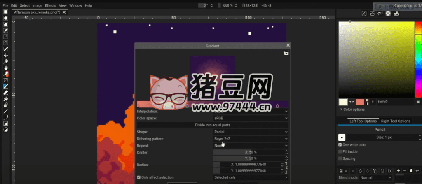Viewport: 422px width, 184px height.
Task: Toggle pixel perfect mode icon
Action: click(x=380, y=14)
